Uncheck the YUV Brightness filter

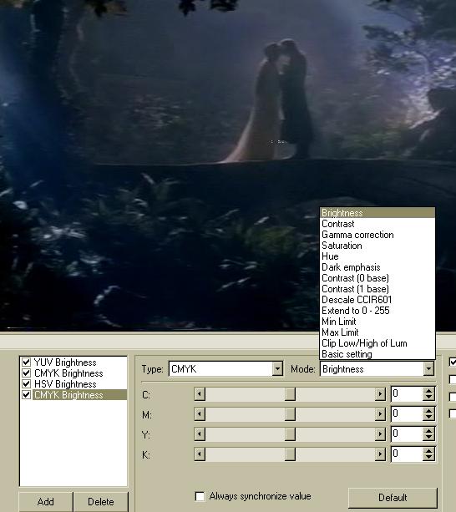[x=26, y=362]
